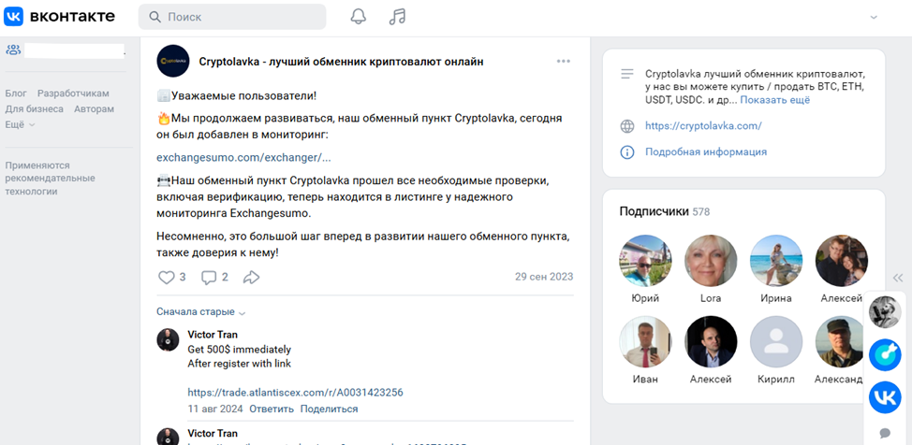Screen dimensions: 912x445
Task: Open the communities icon in left sidebar
Action: point(13,50)
